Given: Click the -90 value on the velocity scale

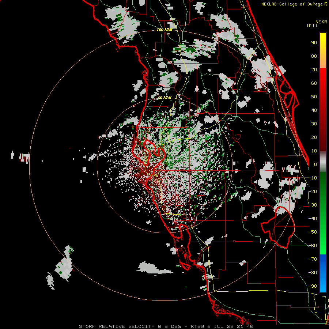Looking at the screenshot, I should point(313,286).
